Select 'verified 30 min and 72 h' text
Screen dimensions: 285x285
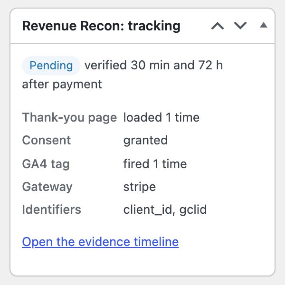click(x=153, y=65)
